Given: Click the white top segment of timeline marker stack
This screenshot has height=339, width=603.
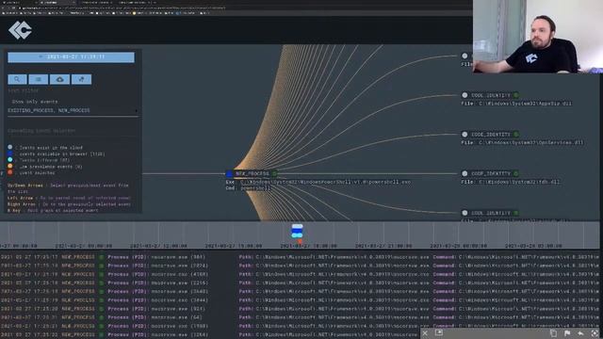Looking at the screenshot, I should coord(298,226).
